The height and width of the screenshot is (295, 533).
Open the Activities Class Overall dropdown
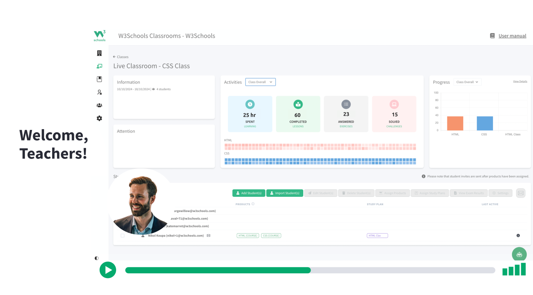[260, 82]
